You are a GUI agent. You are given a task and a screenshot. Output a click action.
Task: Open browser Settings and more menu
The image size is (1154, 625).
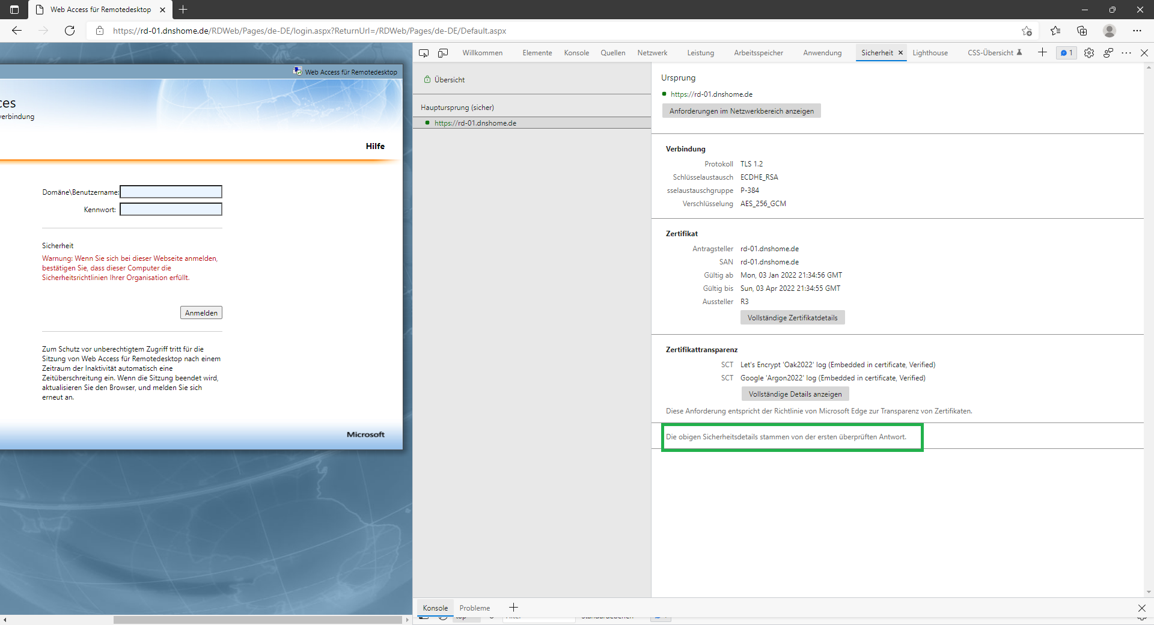click(x=1137, y=31)
